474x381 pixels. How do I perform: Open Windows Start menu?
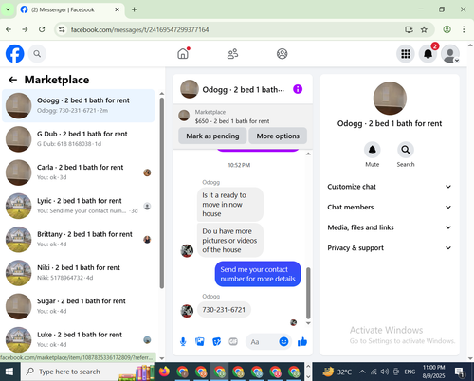click(x=9, y=372)
